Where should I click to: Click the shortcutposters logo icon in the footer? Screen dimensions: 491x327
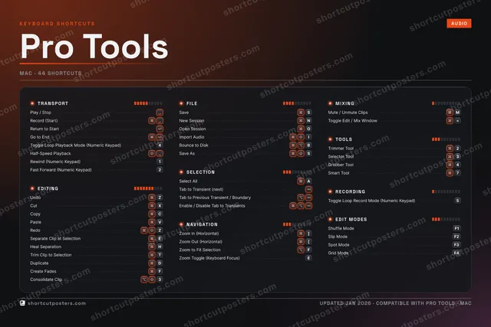click(22, 303)
